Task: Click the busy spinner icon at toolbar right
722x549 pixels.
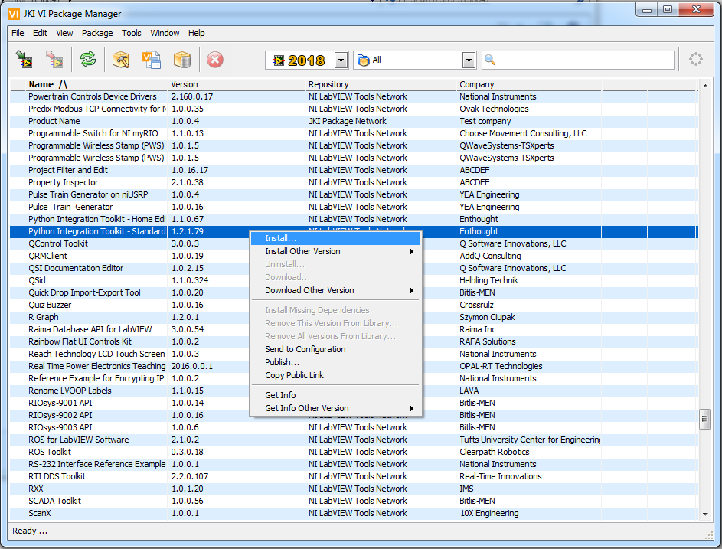Action: pyautogui.click(x=696, y=60)
